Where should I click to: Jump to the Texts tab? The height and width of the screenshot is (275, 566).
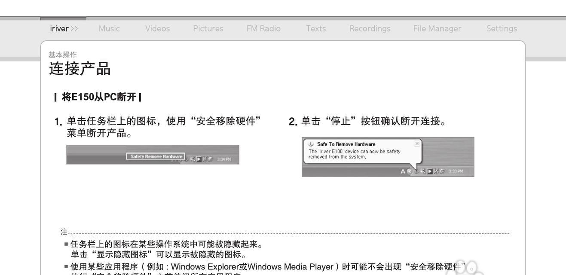(316, 29)
